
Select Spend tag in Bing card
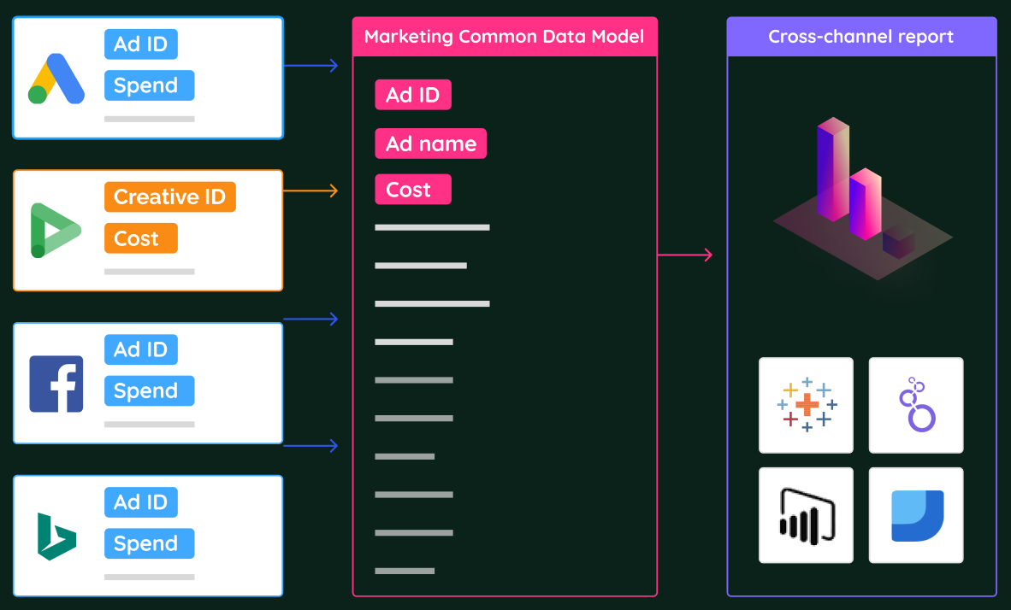pyautogui.click(x=149, y=543)
